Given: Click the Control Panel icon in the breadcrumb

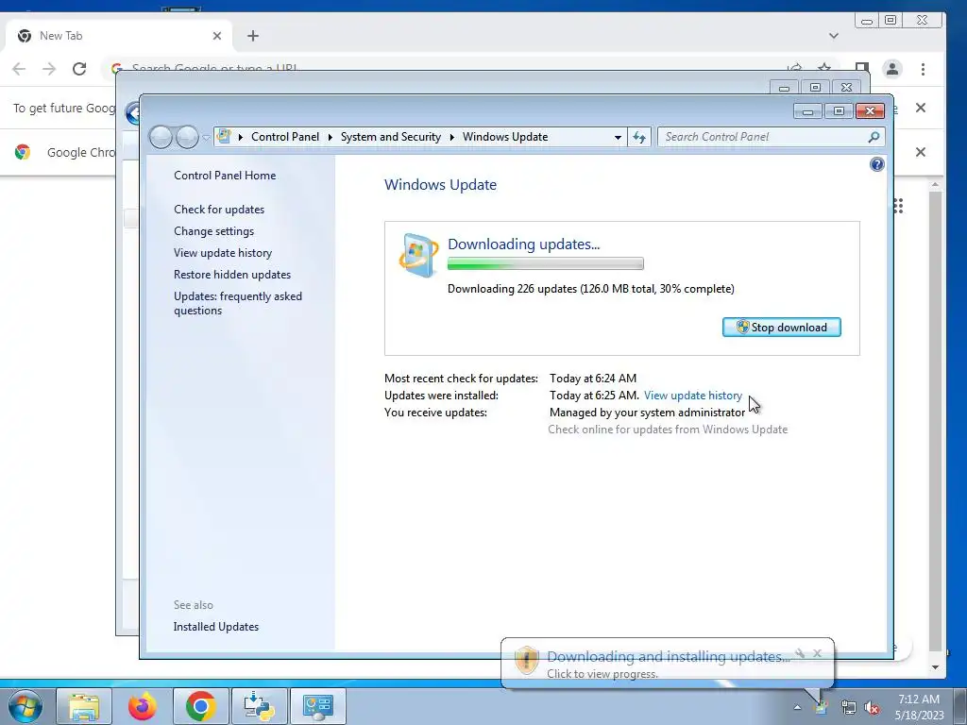Looking at the screenshot, I should pos(224,137).
